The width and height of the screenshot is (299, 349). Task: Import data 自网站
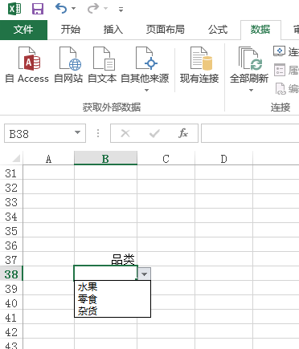tap(68, 65)
